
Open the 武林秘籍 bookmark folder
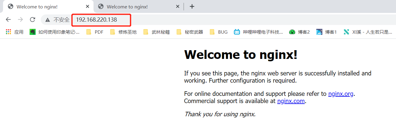click(156, 32)
